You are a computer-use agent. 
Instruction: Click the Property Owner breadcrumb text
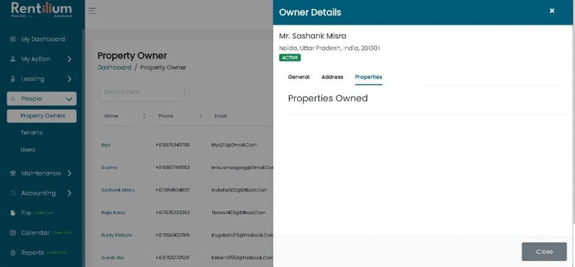coord(163,67)
